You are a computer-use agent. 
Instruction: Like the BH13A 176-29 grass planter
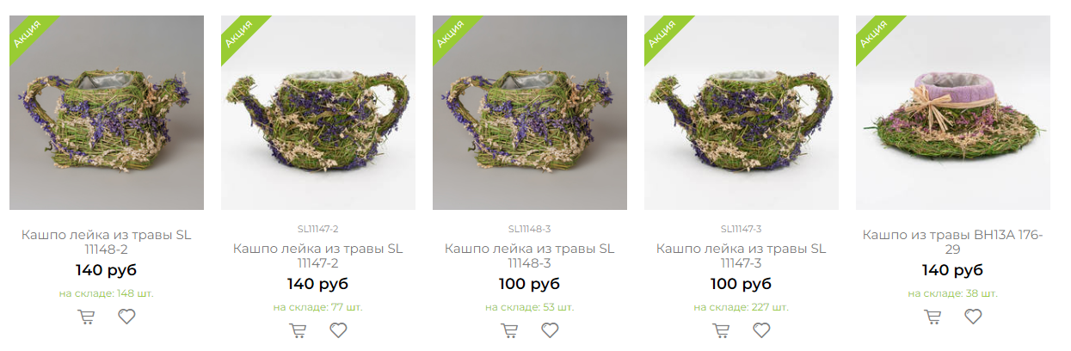(x=974, y=317)
